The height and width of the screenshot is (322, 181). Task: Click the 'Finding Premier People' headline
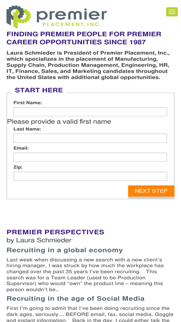[x=84, y=38]
